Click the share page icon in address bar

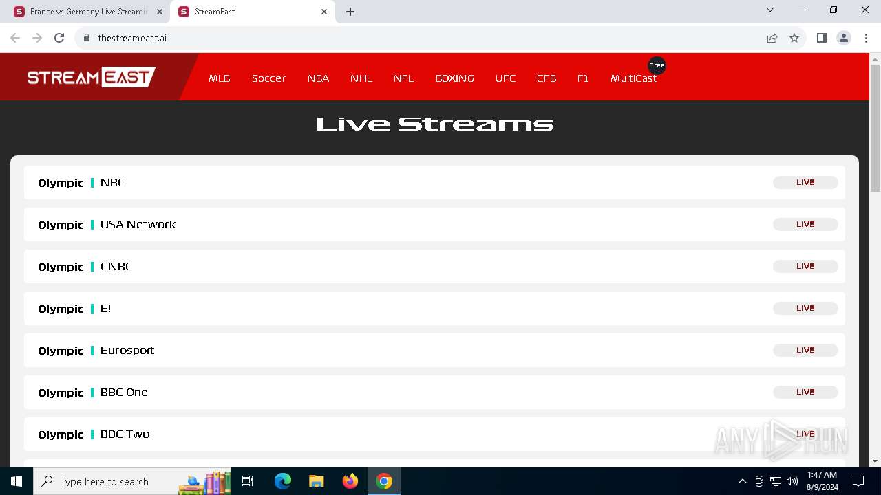click(x=772, y=38)
